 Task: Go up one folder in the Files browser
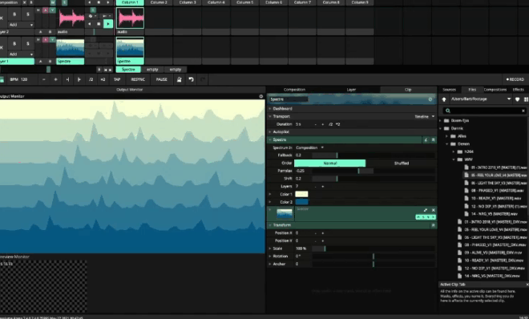pyautogui.click(x=444, y=99)
